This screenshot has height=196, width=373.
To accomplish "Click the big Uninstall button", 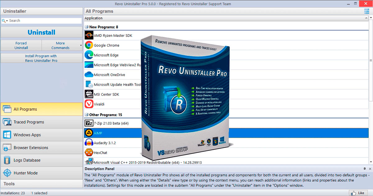I will [x=41, y=32].
